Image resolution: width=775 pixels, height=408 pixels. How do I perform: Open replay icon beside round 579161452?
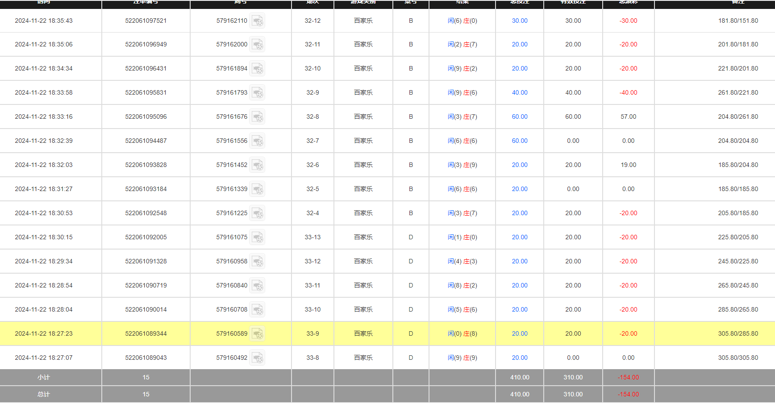coord(257,165)
